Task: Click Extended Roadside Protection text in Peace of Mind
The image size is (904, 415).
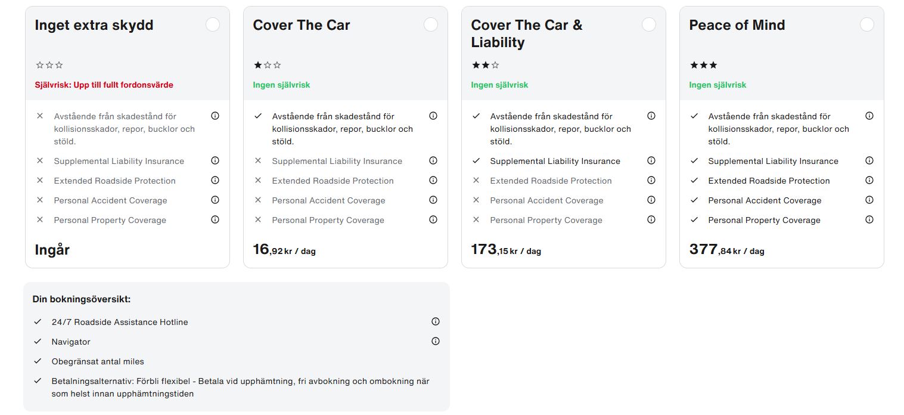Action: pos(769,181)
